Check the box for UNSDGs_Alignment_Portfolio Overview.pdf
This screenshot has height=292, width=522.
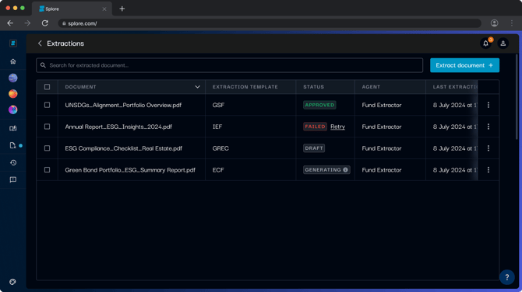tap(47, 105)
